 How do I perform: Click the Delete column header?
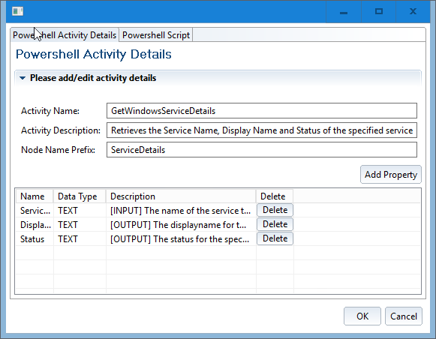(275, 196)
